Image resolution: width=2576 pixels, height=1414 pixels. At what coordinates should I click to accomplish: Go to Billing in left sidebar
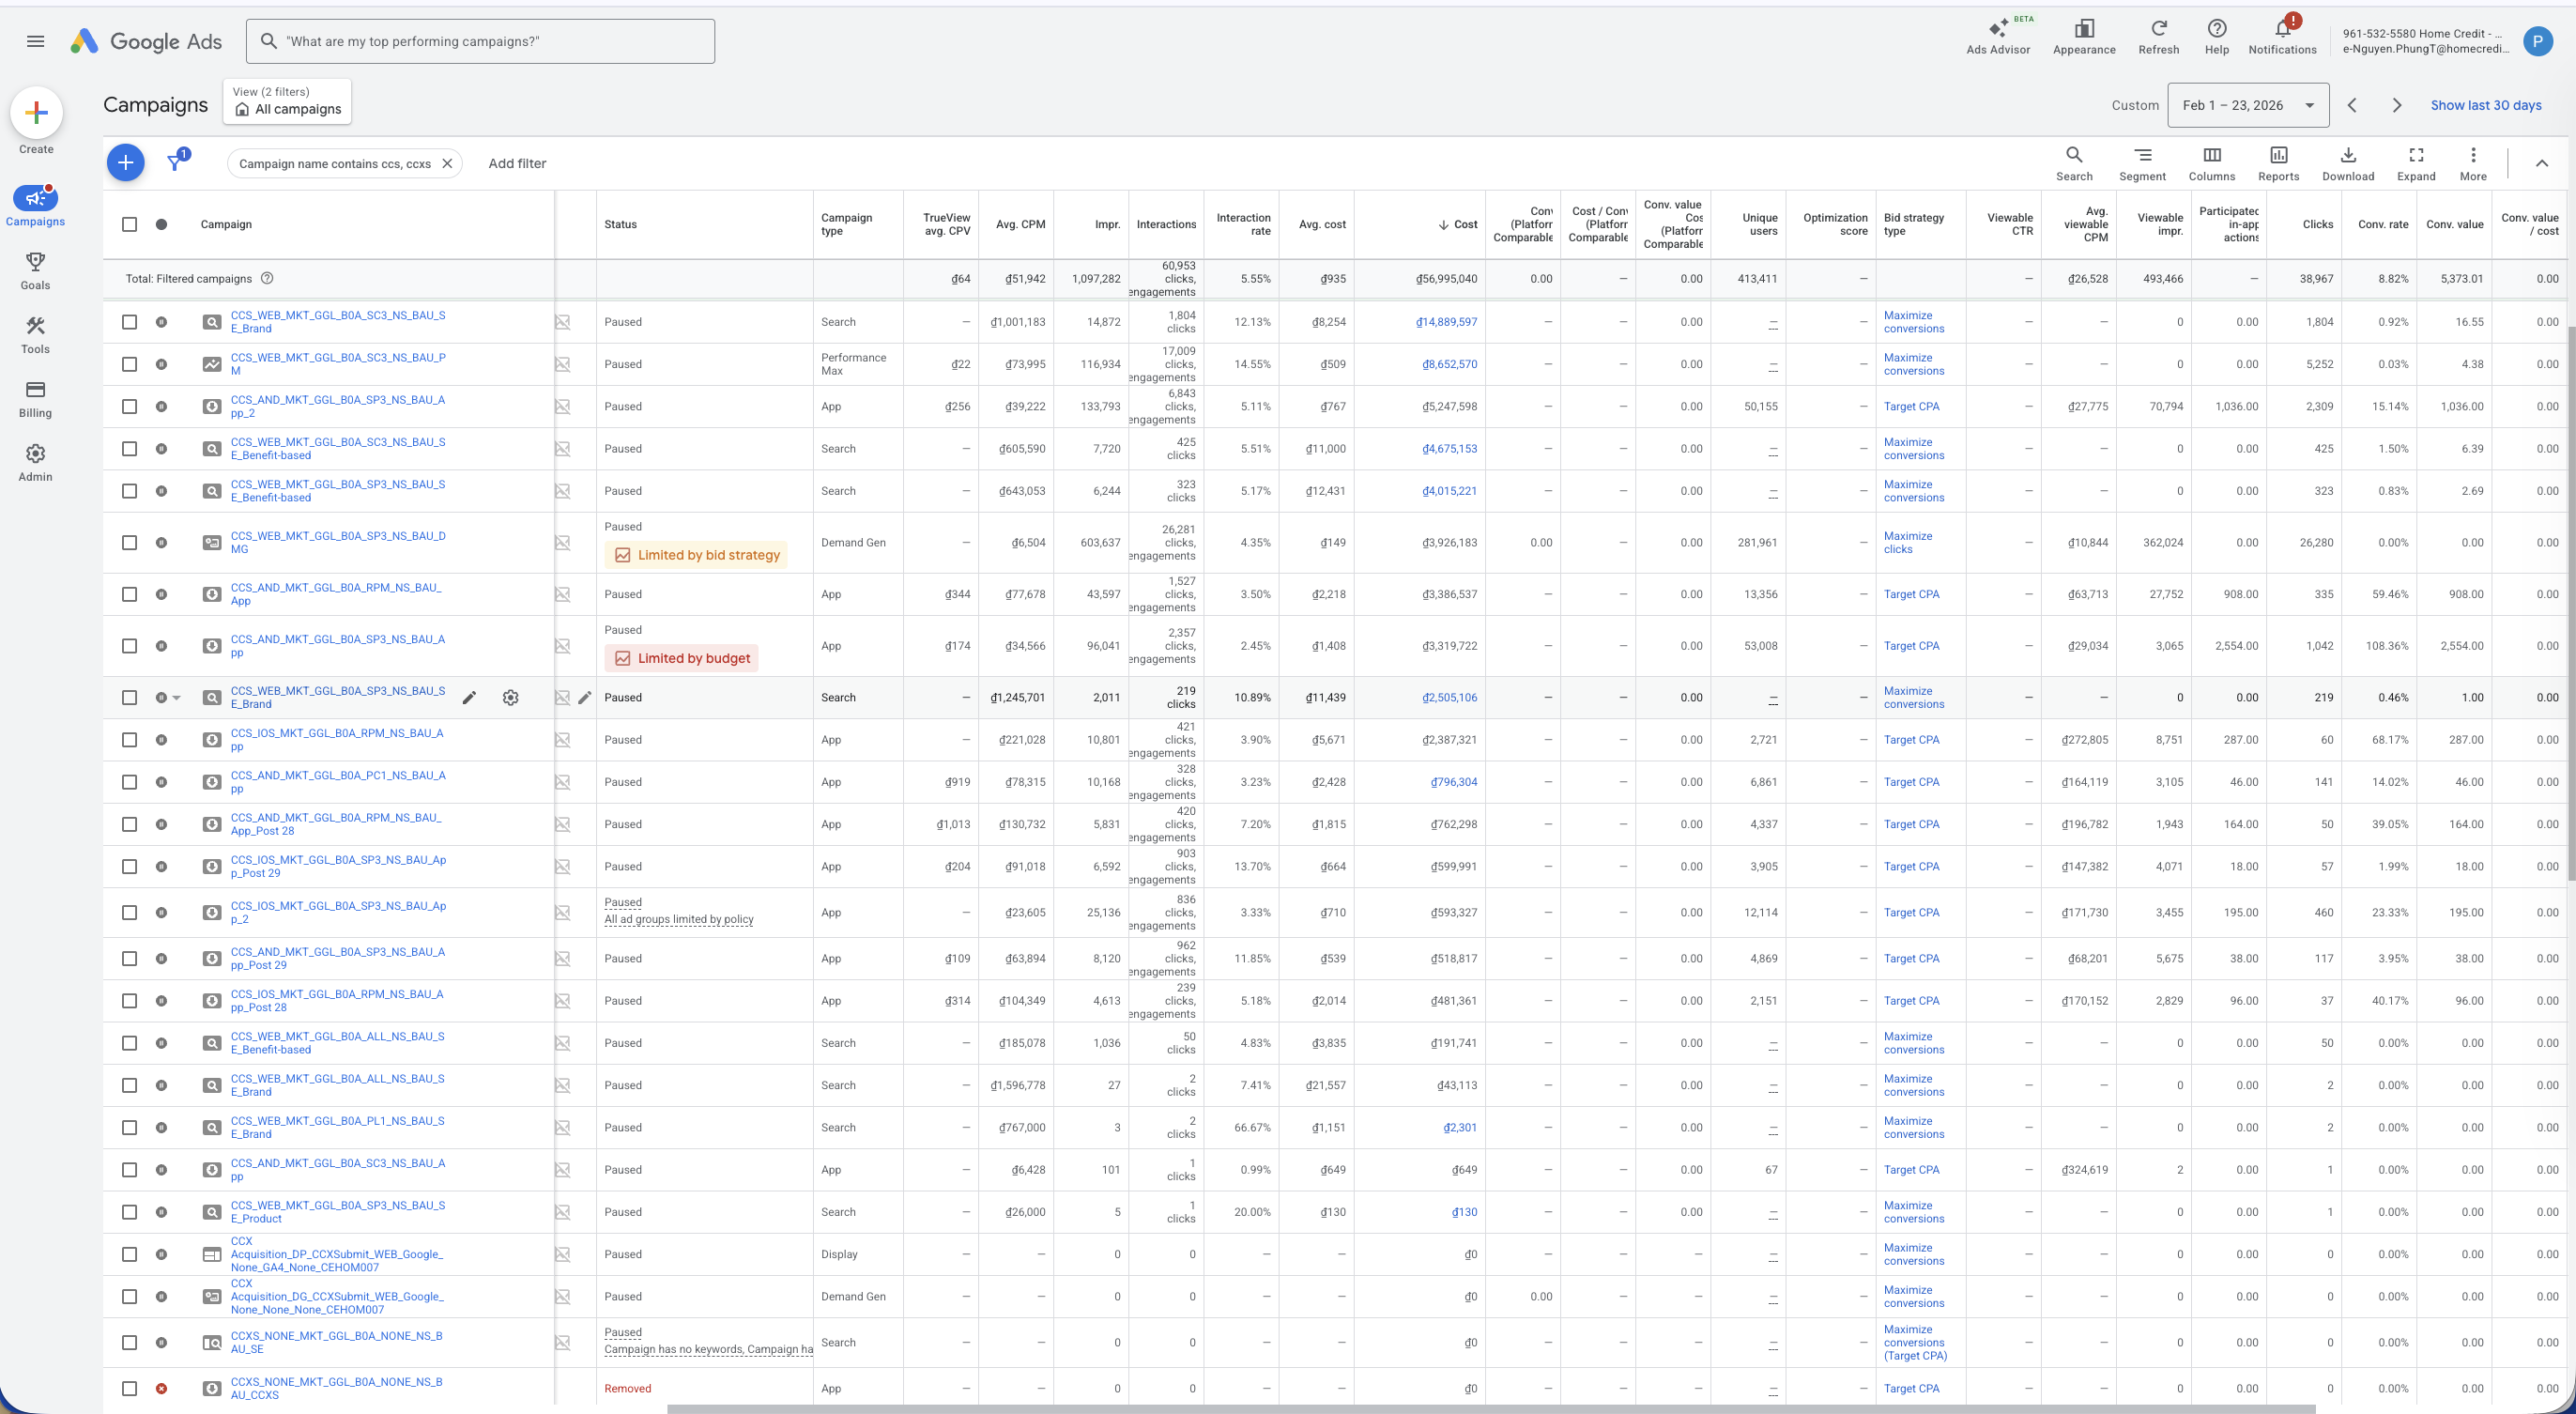[35, 398]
